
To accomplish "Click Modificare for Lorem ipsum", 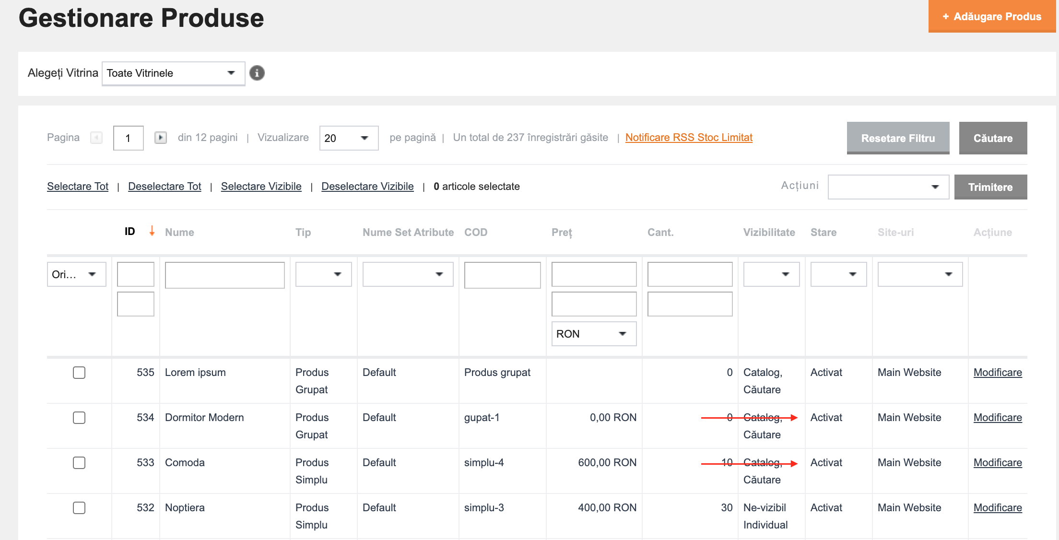I will coord(998,373).
